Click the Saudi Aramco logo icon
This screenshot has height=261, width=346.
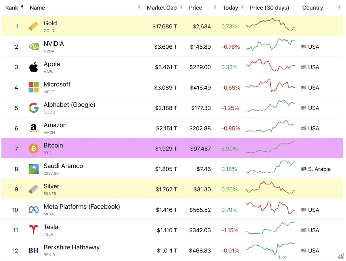tap(34, 169)
